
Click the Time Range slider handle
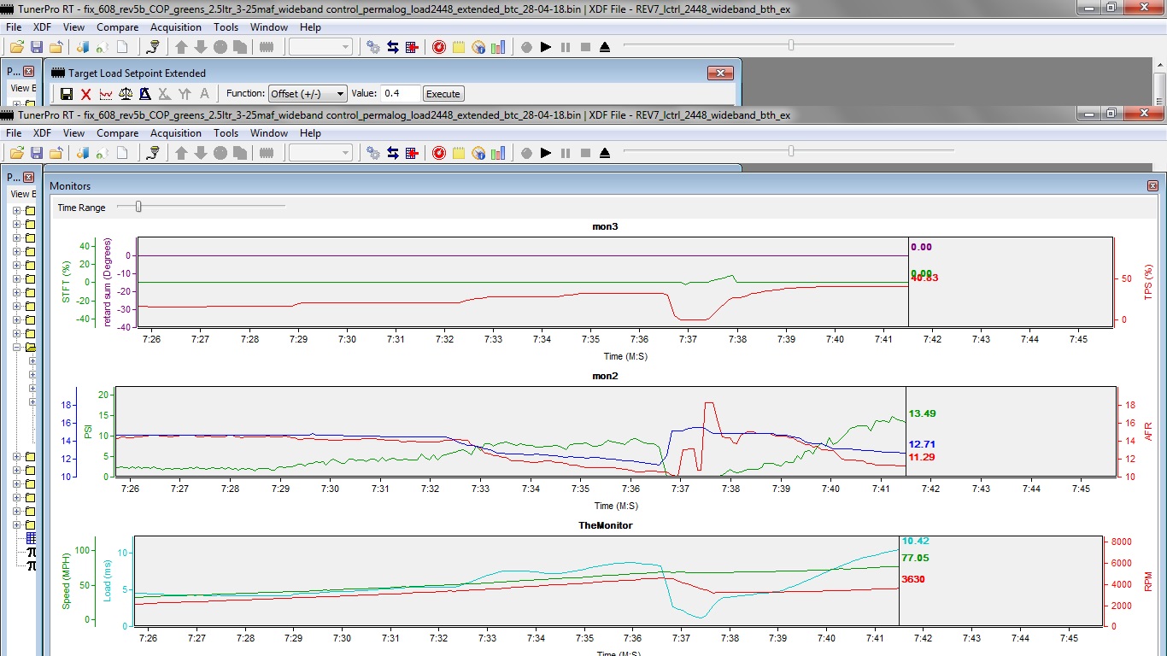pyautogui.click(x=138, y=206)
